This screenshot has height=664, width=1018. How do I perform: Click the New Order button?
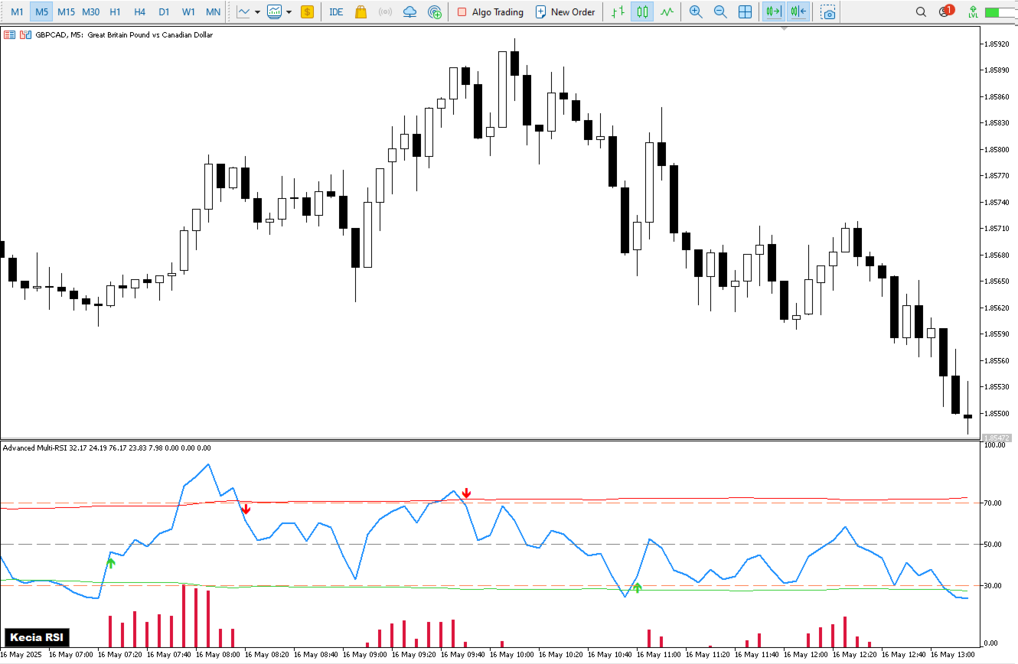566,11
